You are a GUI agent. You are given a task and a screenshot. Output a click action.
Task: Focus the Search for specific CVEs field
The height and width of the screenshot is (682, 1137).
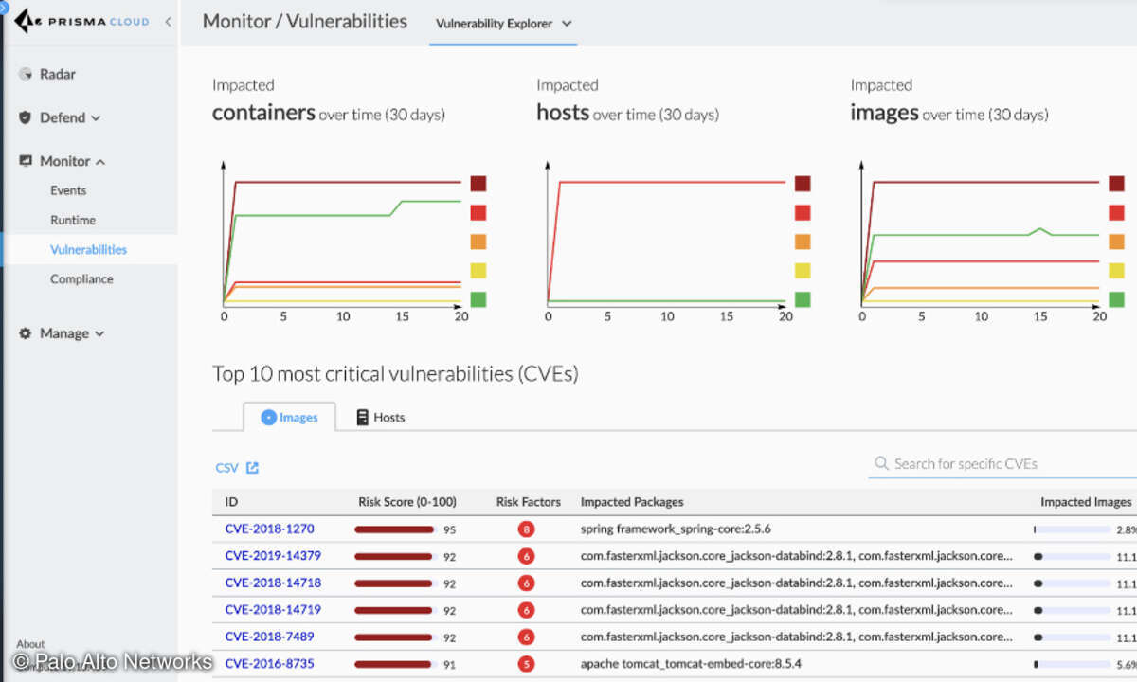[1004, 464]
